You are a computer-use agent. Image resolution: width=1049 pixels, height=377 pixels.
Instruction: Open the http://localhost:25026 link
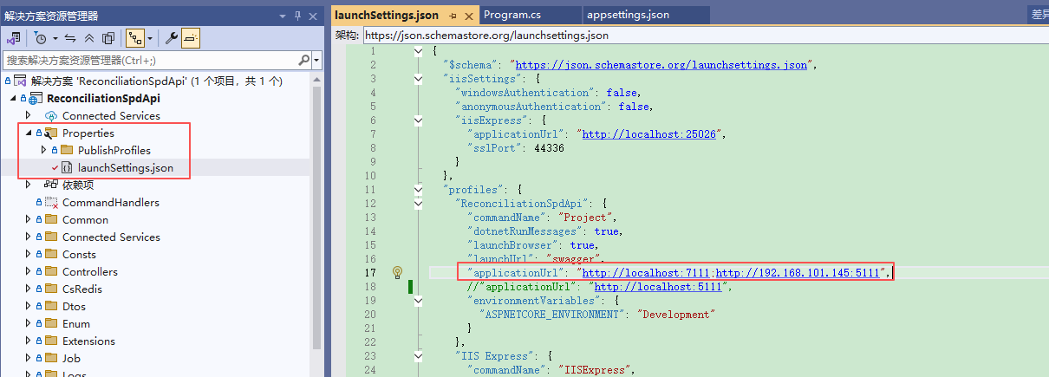tap(651, 134)
